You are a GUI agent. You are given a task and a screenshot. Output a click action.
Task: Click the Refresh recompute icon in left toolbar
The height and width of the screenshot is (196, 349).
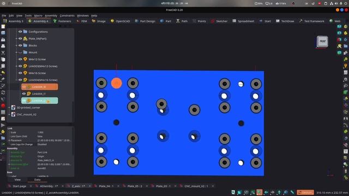pos(3,92)
